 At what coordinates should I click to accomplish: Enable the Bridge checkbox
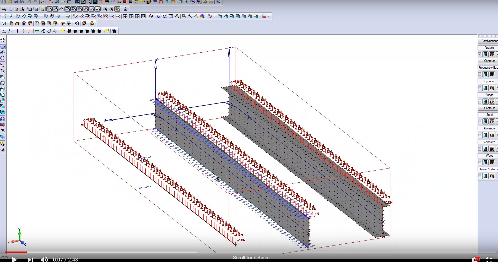tap(480, 102)
